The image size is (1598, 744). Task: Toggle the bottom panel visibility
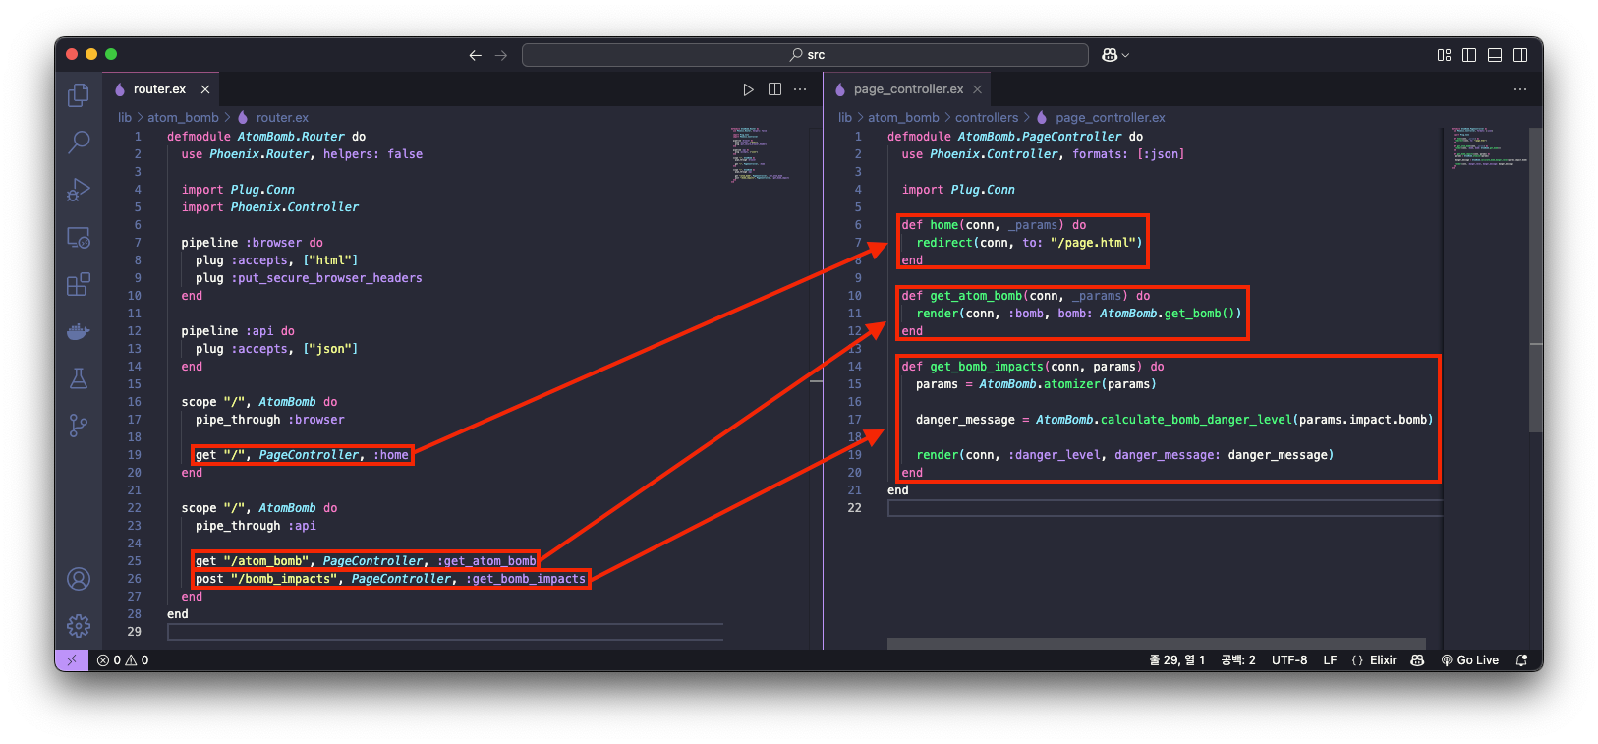(x=1495, y=55)
